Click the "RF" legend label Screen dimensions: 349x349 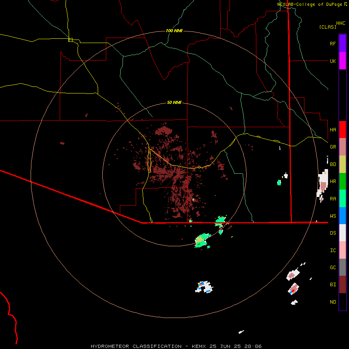pos(333,44)
